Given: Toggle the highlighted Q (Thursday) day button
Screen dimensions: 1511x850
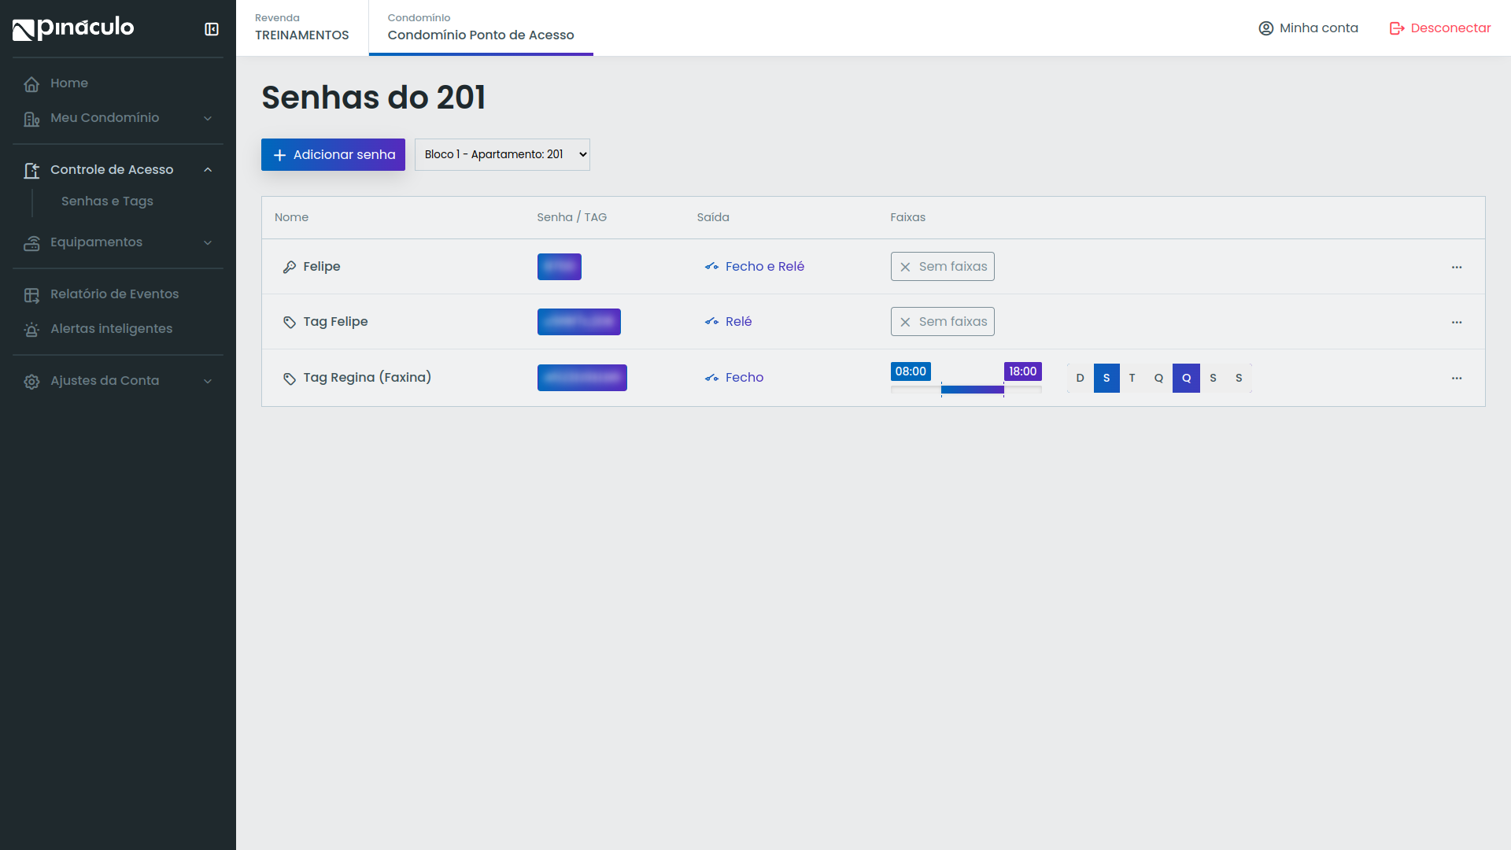Looking at the screenshot, I should [1186, 379].
